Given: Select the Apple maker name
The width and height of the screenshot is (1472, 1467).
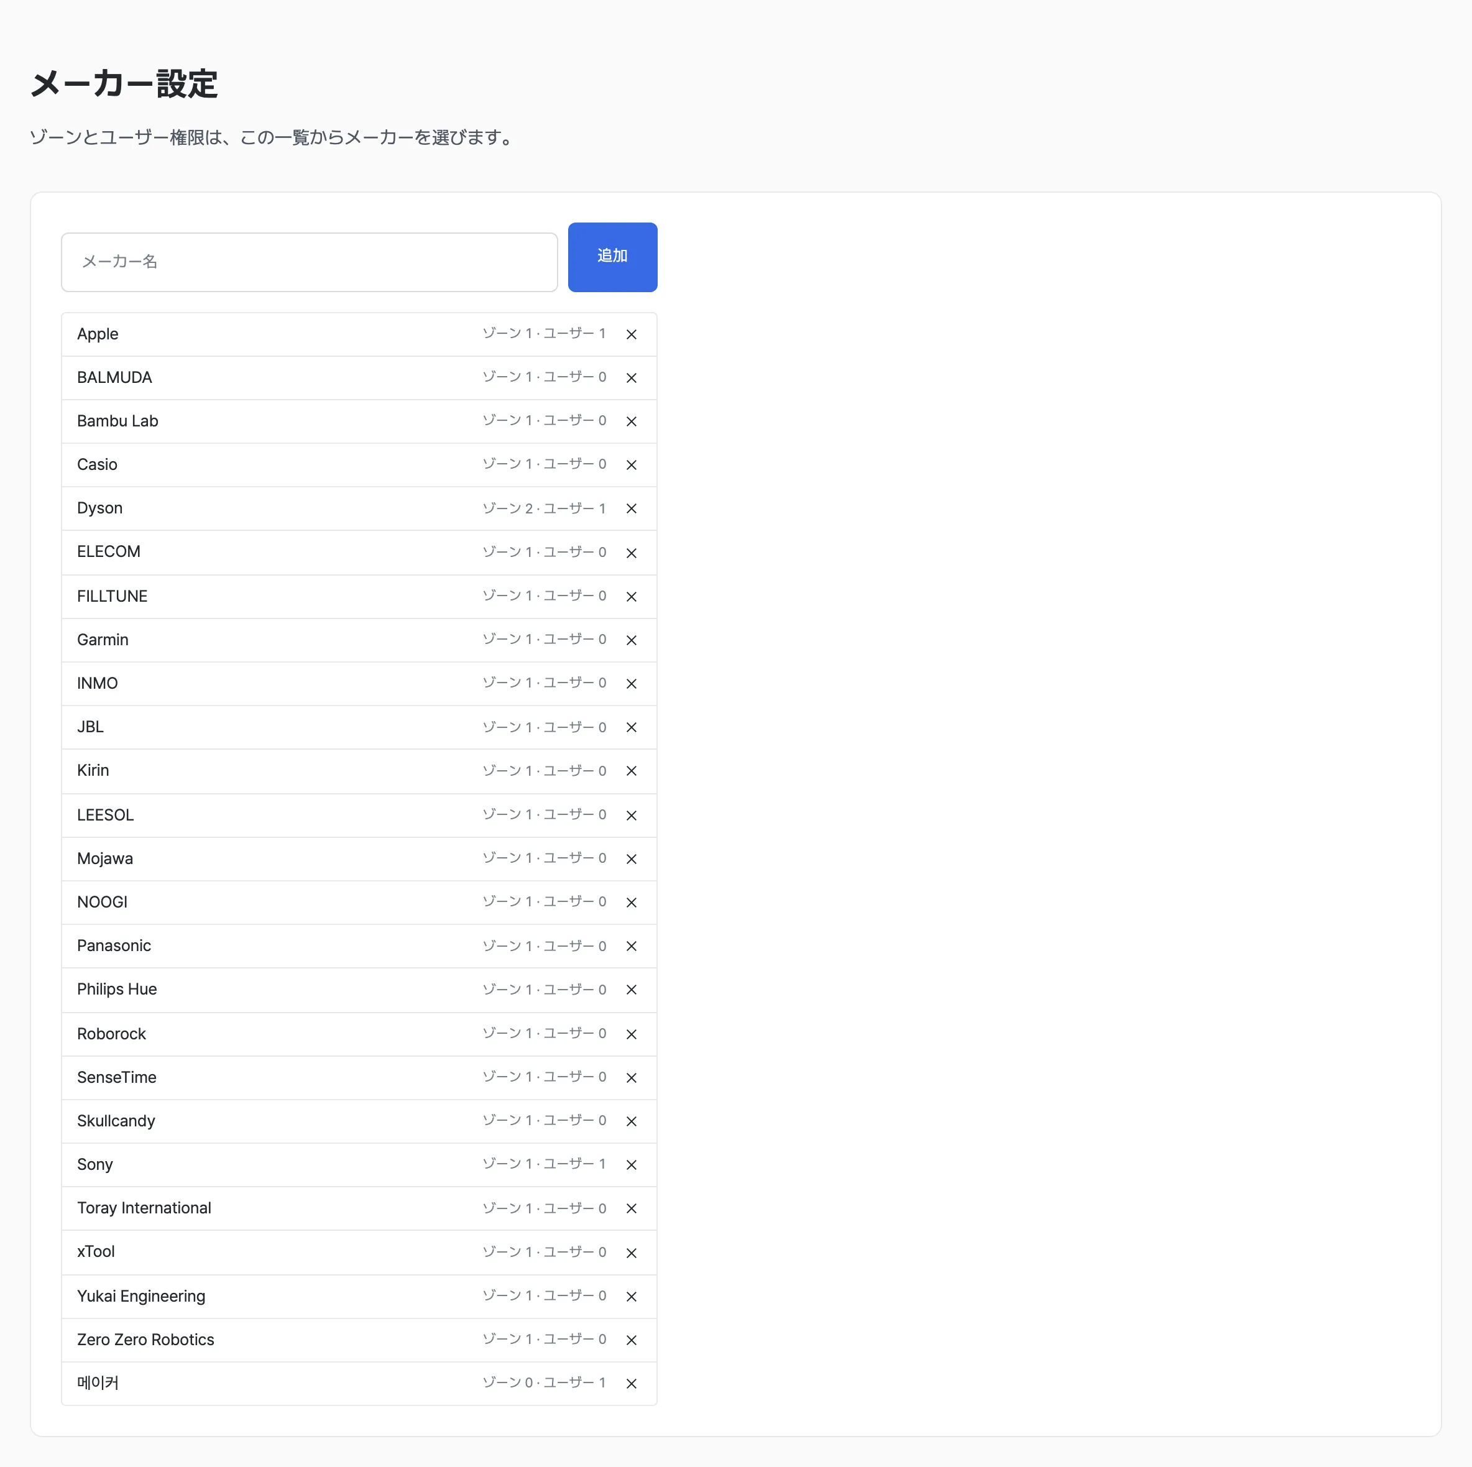Looking at the screenshot, I should click(x=98, y=334).
